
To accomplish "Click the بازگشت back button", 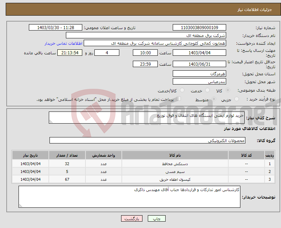I will tap(132, 218).
